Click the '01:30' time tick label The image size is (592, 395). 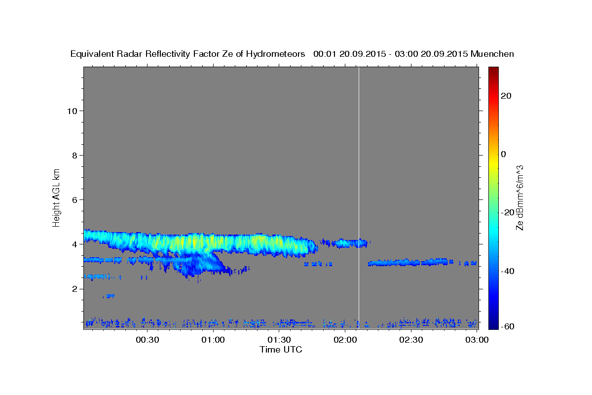click(280, 340)
